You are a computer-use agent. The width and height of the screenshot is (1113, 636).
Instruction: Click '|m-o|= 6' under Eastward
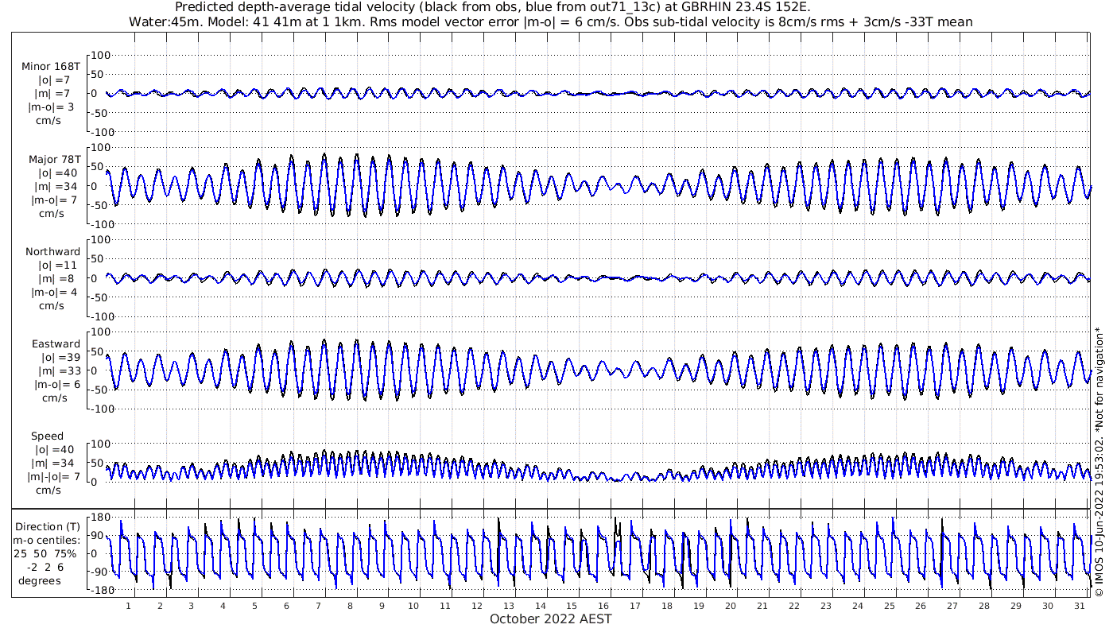point(57,385)
